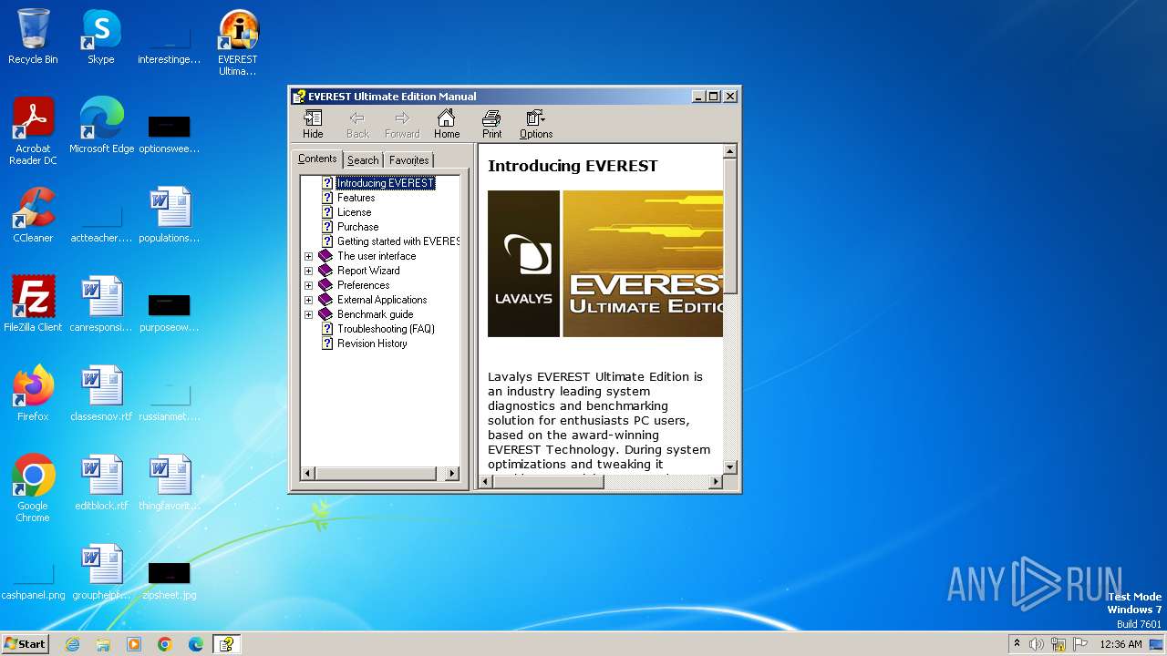The width and height of the screenshot is (1167, 656).
Task: Click topic pane scroll-down arrow
Action: coord(729,466)
